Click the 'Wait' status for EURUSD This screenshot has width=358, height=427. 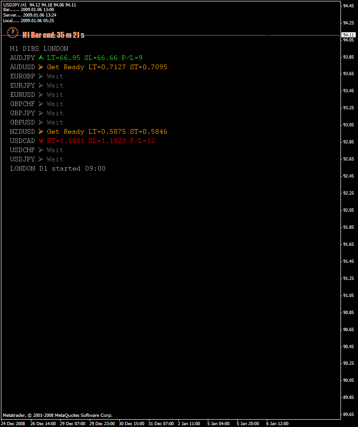[55, 95]
